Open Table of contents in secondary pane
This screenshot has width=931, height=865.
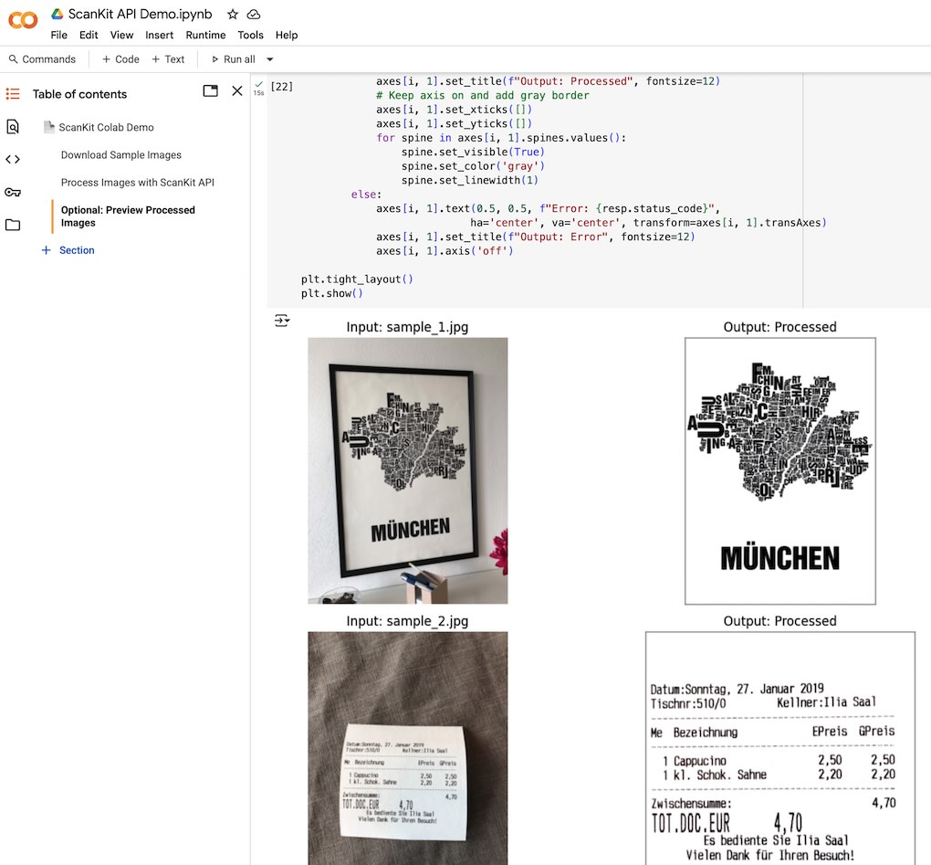pos(210,91)
